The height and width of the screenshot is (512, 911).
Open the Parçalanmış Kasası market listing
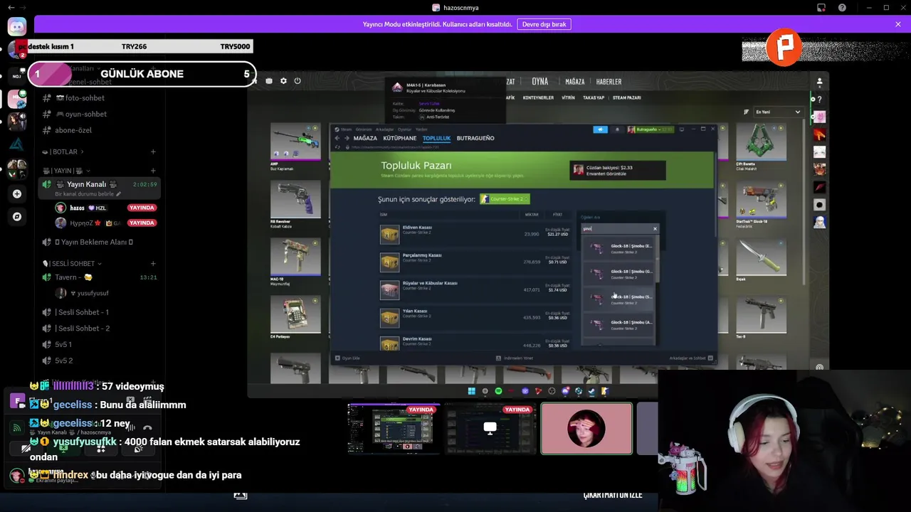[x=474, y=262]
